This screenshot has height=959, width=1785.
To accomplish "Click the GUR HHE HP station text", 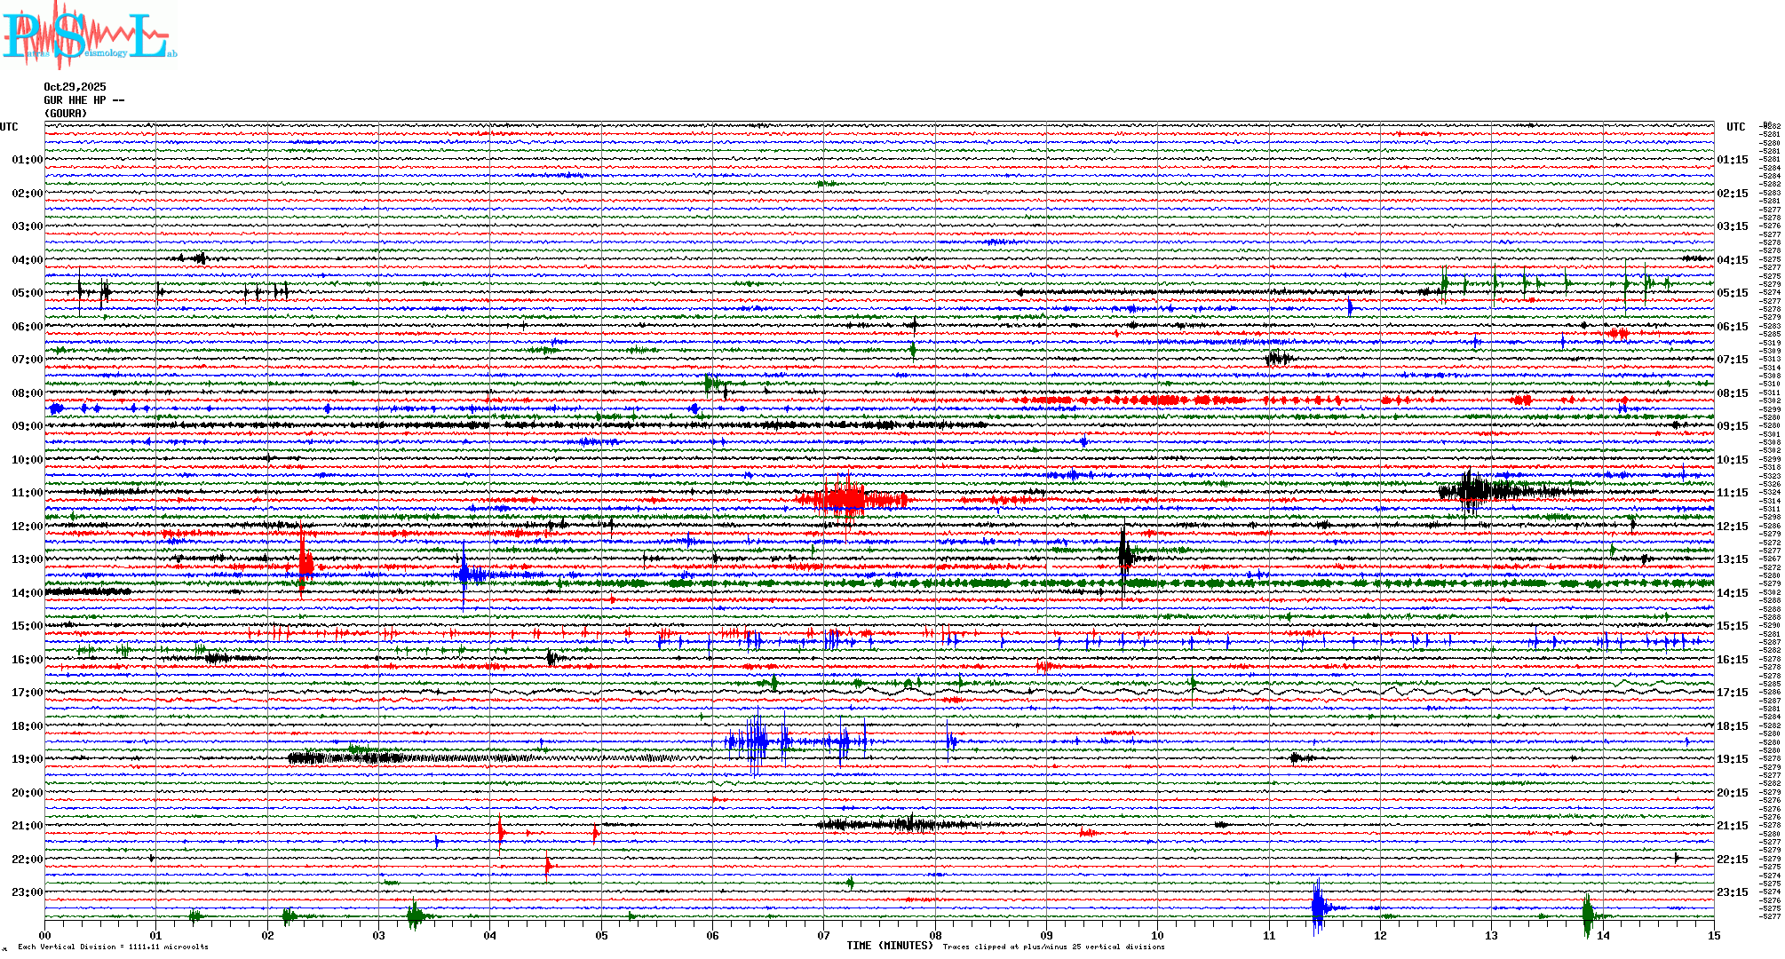I will [x=83, y=100].
